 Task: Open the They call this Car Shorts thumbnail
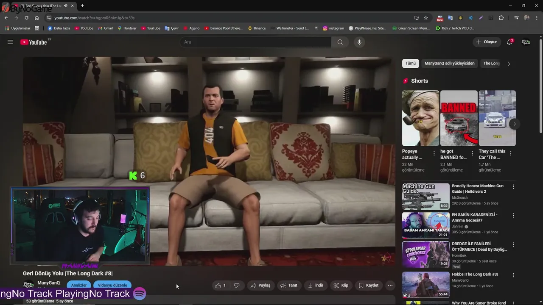(497, 118)
